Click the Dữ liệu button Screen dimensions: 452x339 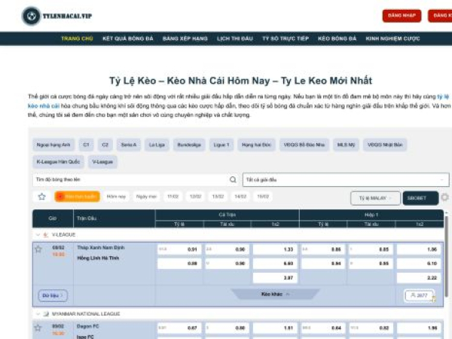point(52,296)
